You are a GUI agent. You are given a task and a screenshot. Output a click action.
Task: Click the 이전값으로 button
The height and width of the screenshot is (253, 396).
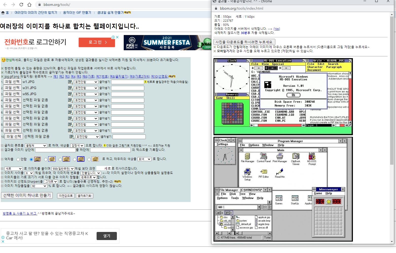coord(66,196)
